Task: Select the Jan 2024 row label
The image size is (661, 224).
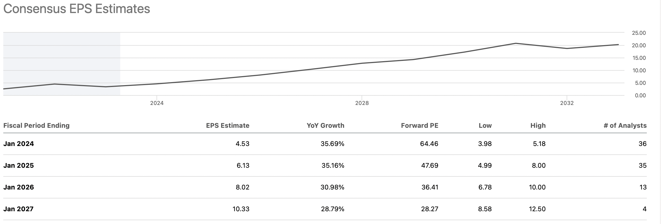Action: tap(19, 144)
